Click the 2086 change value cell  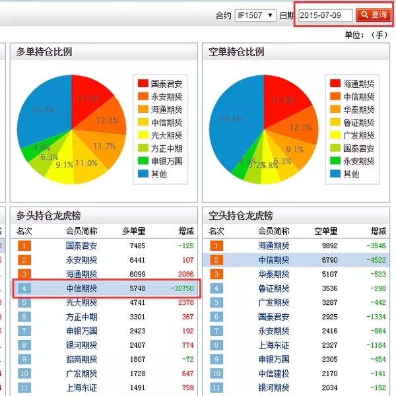tap(186, 274)
